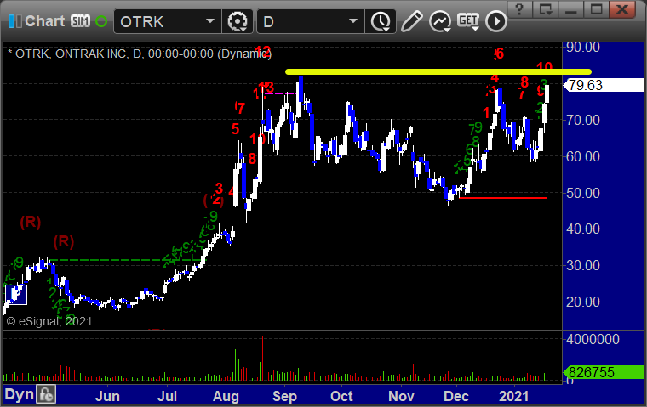Open the GET formulas menu icon
The width and height of the screenshot is (647, 407).
(468, 21)
